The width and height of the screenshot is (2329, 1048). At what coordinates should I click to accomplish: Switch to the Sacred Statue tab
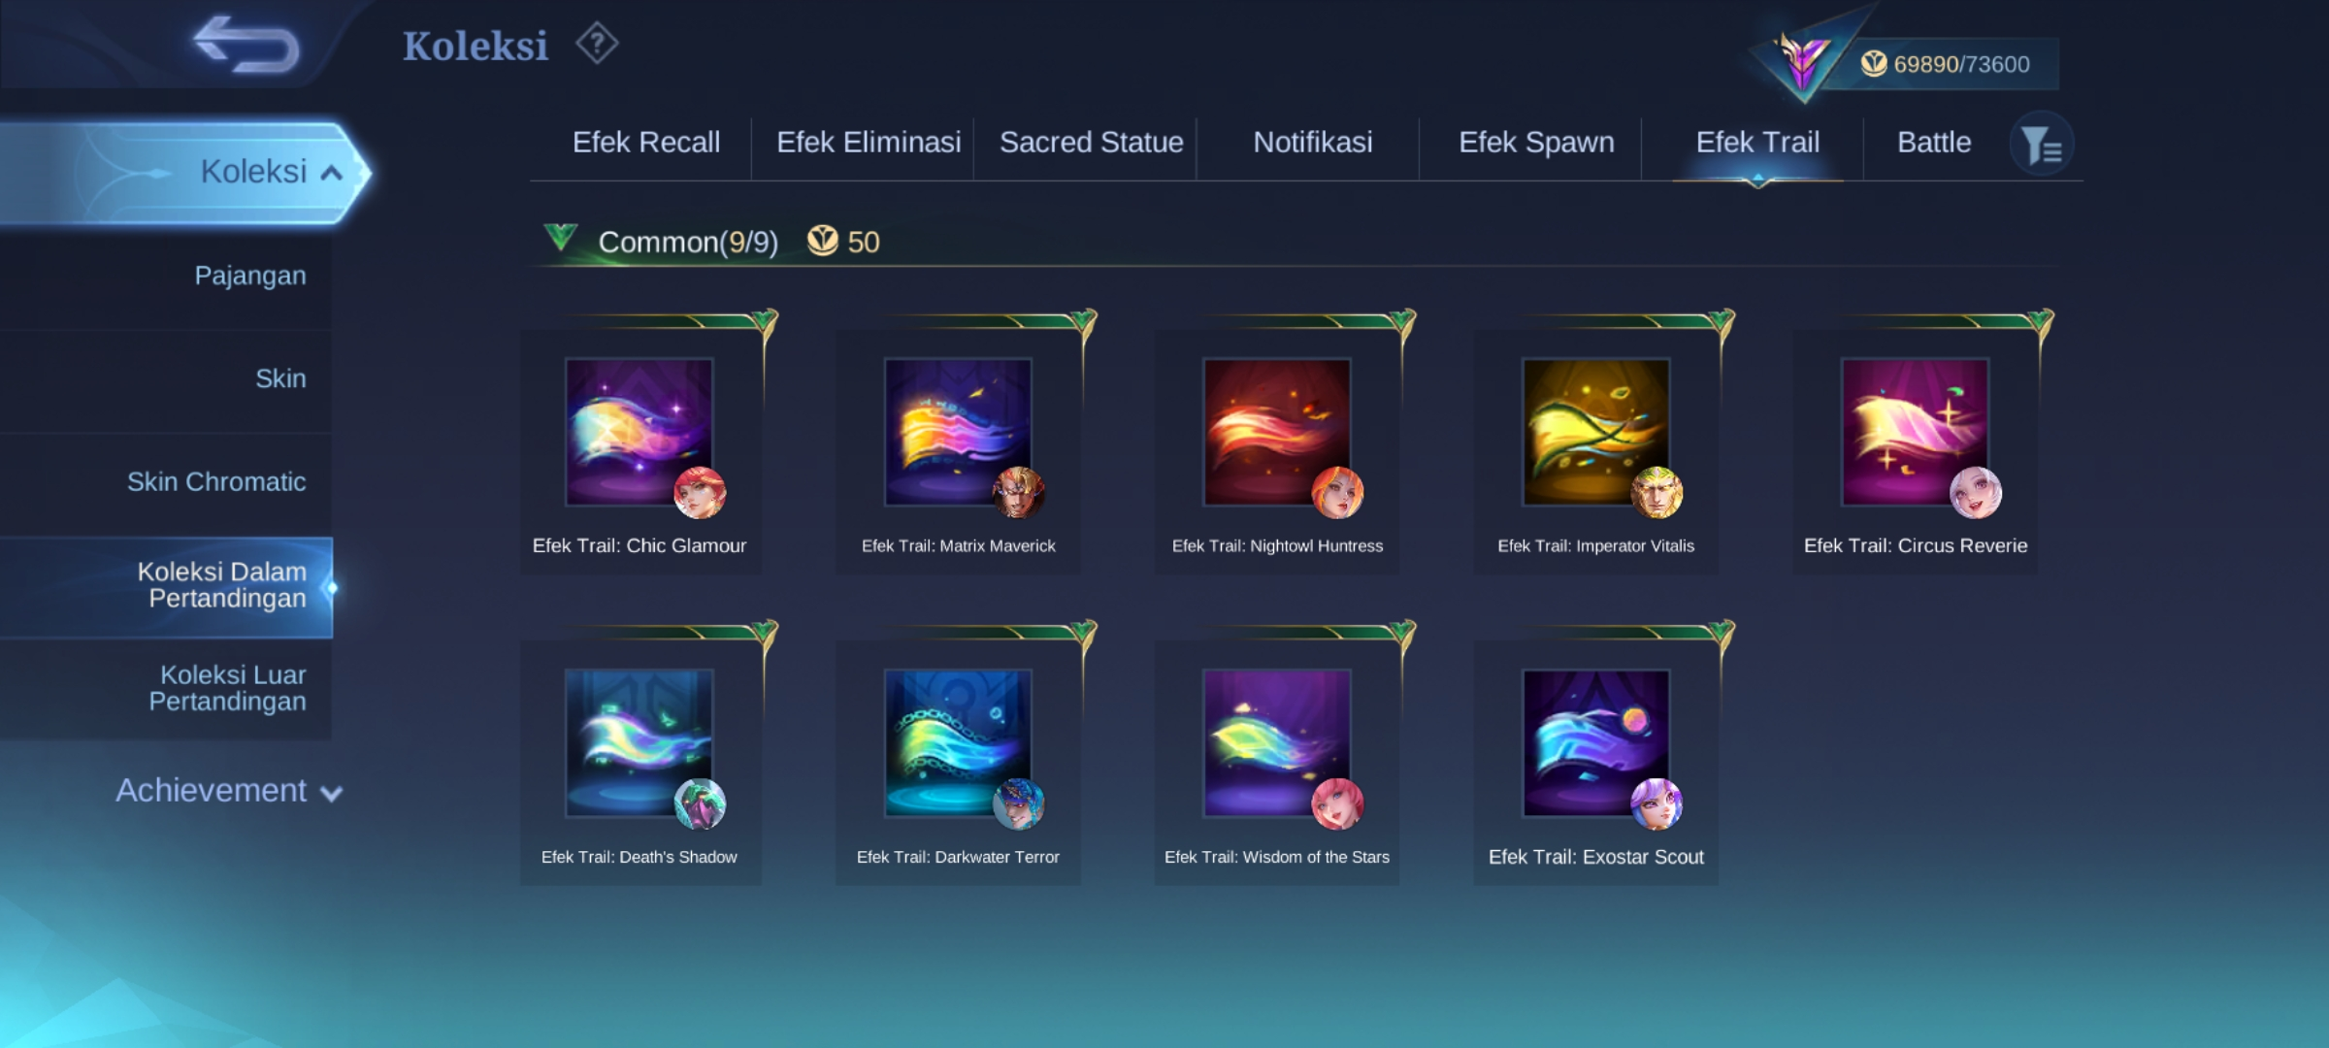(1092, 143)
